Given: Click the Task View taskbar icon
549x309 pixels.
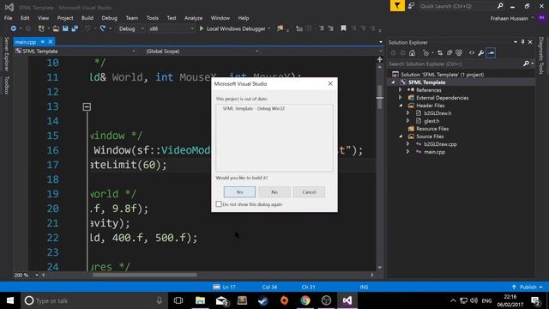Looking at the screenshot, I should (178, 300).
